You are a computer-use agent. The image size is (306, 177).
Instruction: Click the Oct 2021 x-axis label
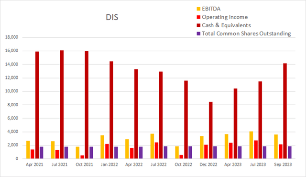[x=84, y=165]
